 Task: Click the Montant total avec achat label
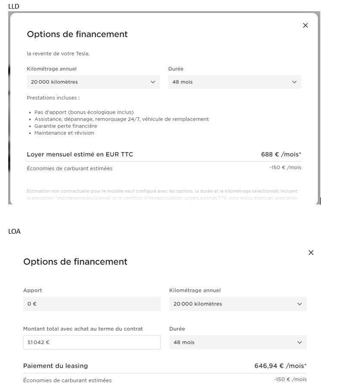tap(83, 329)
